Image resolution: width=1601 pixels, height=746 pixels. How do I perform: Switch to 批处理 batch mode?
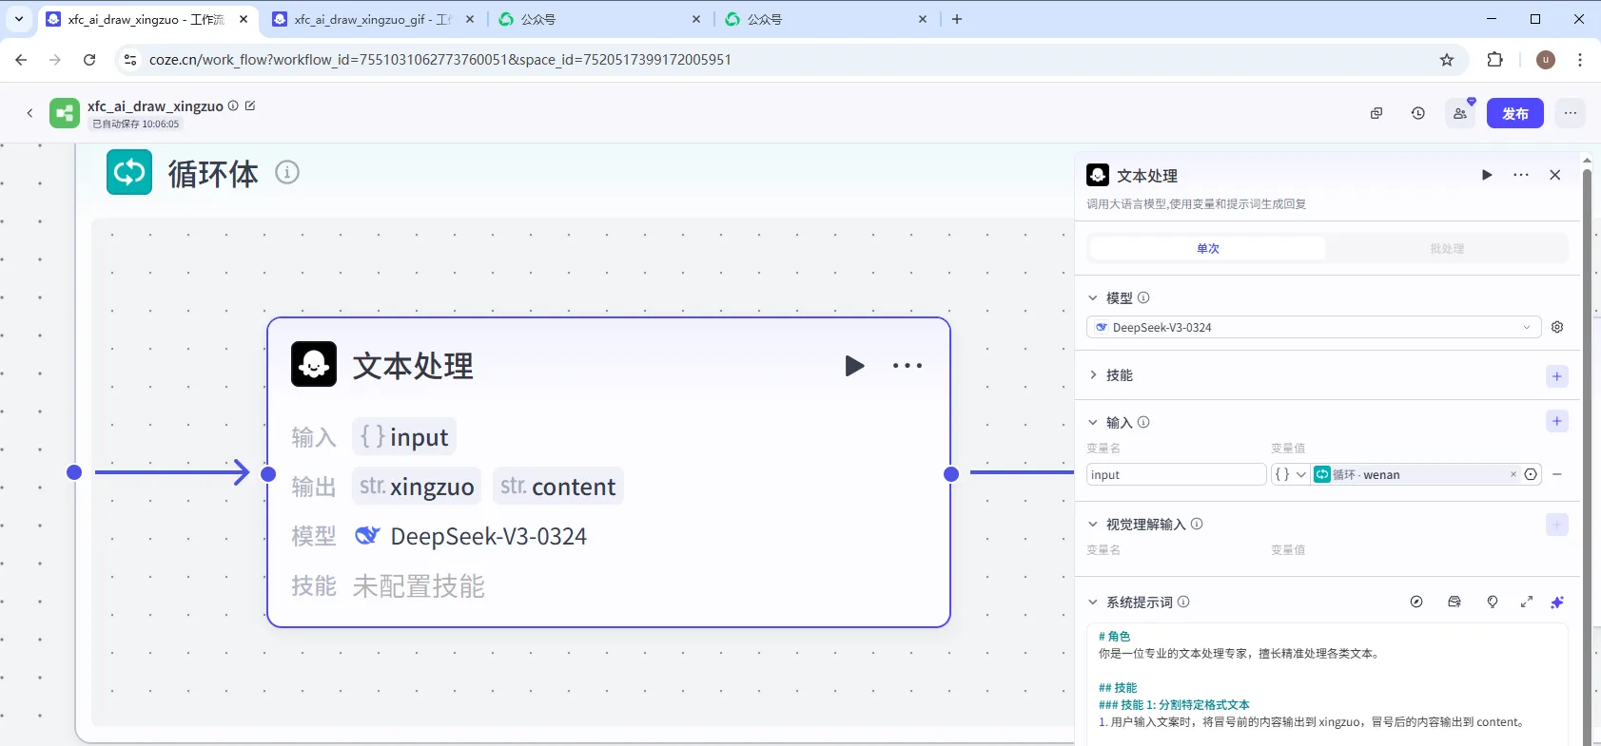(1446, 249)
